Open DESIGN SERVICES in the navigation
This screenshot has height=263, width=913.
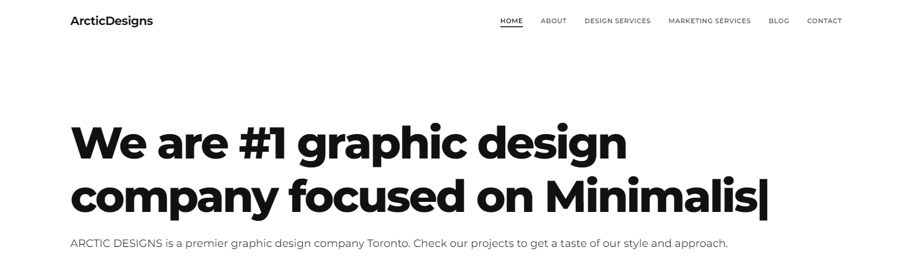point(617,21)
